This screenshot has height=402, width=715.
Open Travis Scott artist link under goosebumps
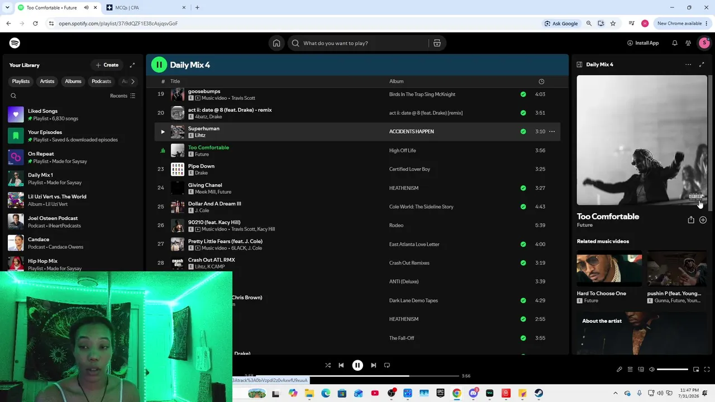243,98
